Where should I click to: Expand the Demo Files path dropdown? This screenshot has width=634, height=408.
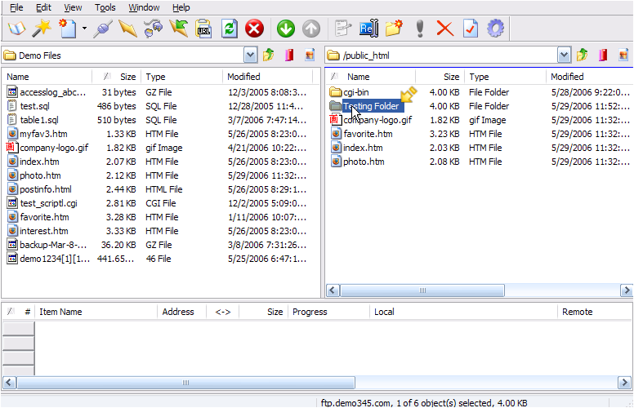point(251,55)
